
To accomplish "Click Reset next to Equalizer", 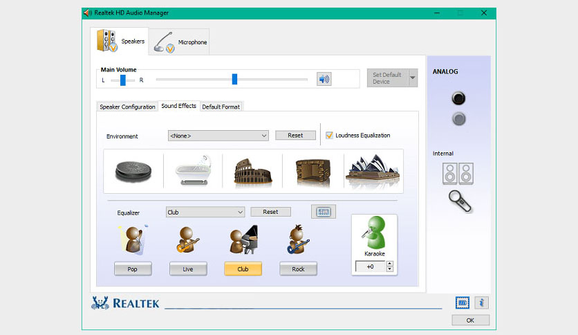I will [270, 212].
